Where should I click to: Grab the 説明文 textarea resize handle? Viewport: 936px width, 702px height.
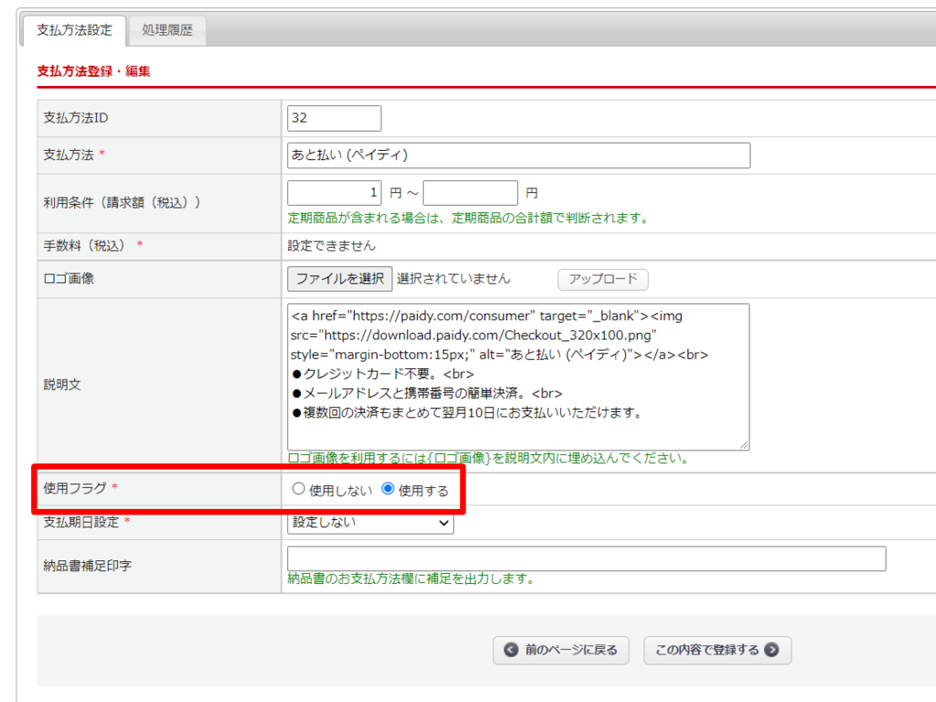(x=744, y=445)
